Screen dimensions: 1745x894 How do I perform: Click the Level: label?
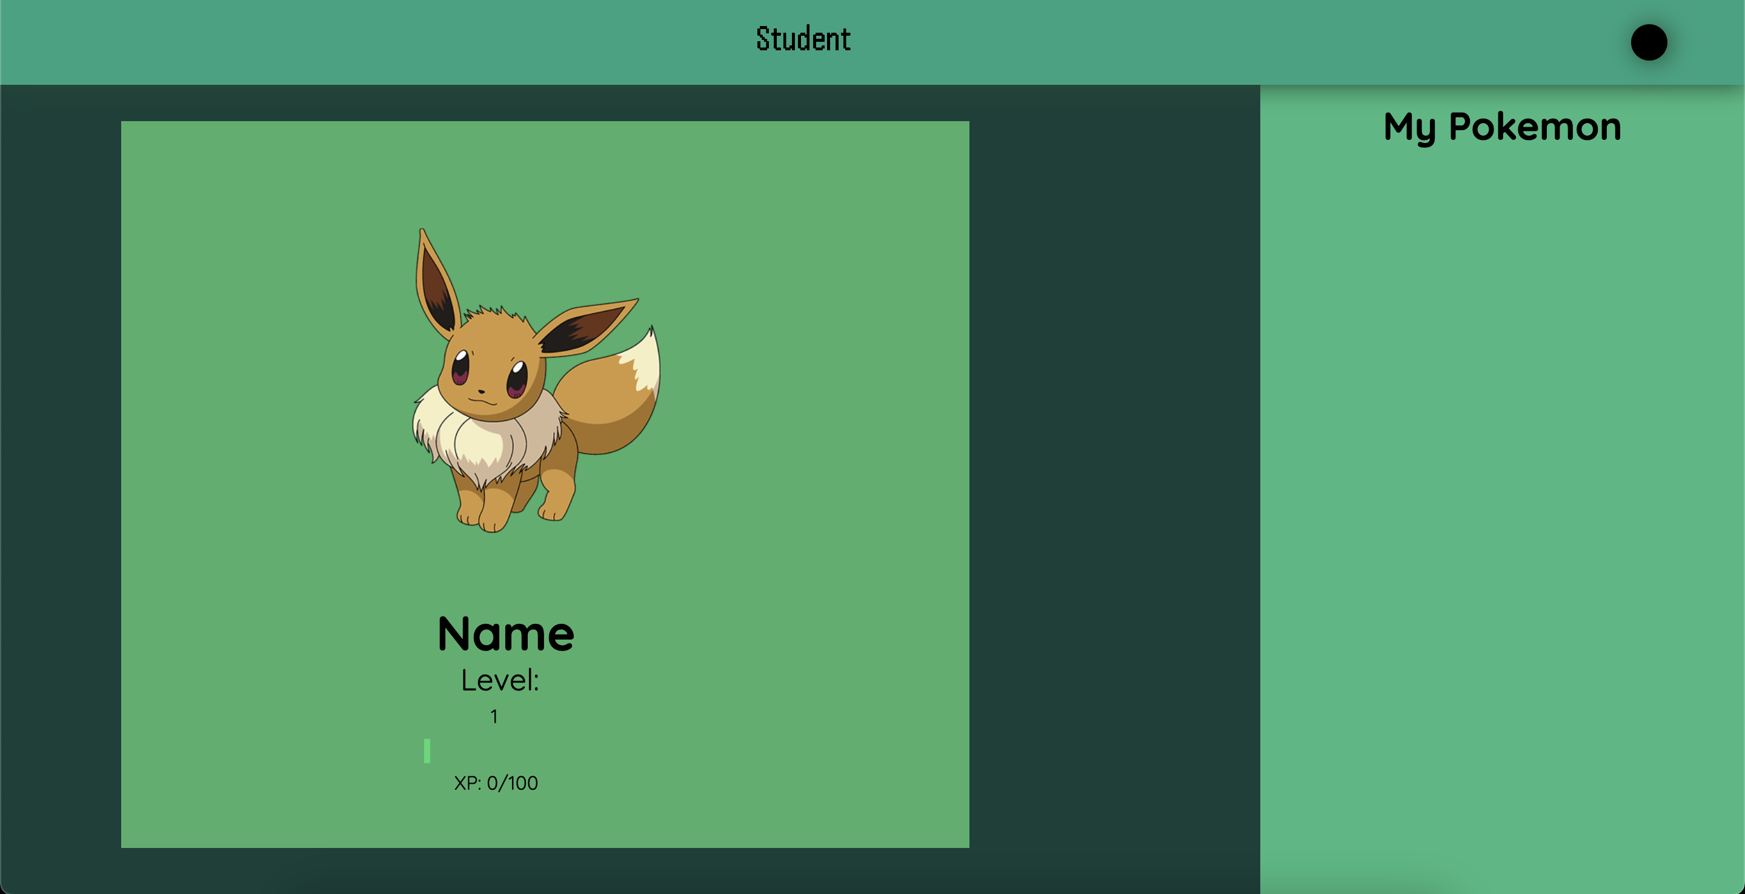(x=500, y=680)
